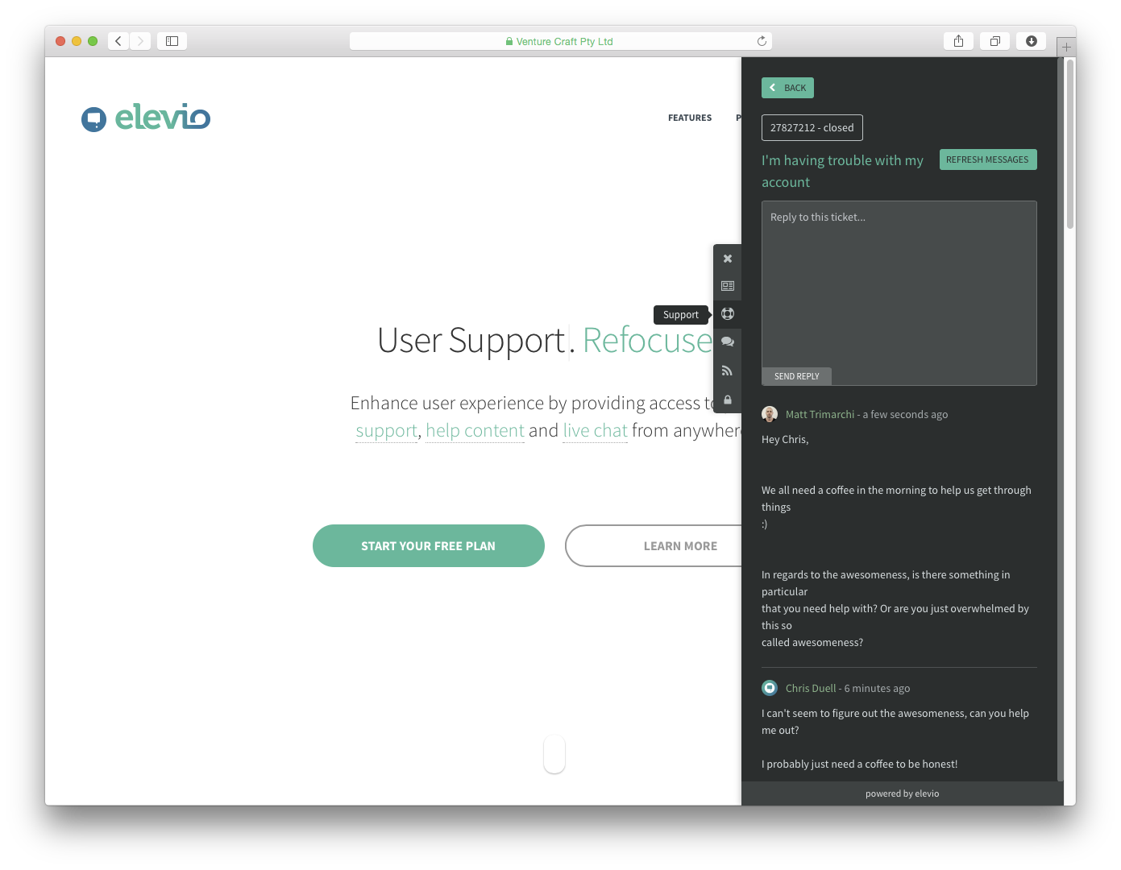Image resolution: width=1121 pixels, height=870 pixels.
Task: Click the ticket title about account trouble
Action: (x=843, y=172)
